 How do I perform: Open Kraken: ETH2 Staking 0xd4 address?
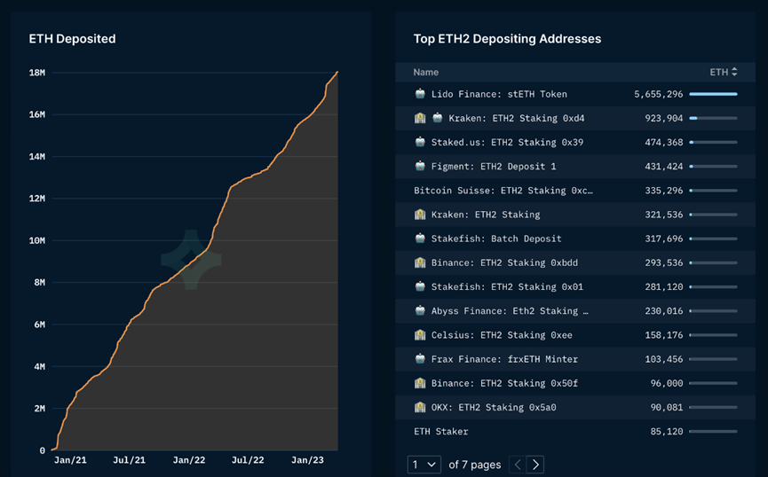516,118
